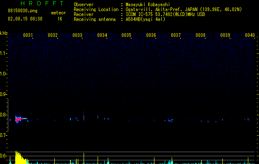Click the HROFFT title text
This screenshot has height=164, width=259.
[x=42, y=3]
